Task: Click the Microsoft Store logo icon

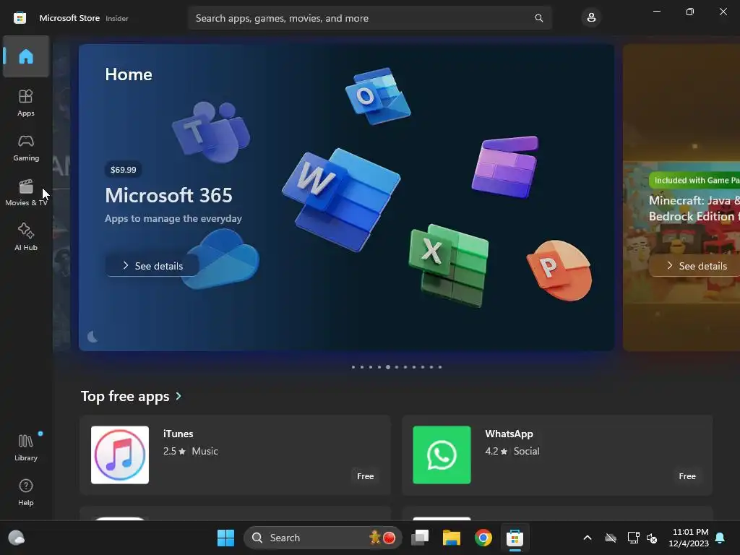Action: pyautogui.click(x=20, y=18)
